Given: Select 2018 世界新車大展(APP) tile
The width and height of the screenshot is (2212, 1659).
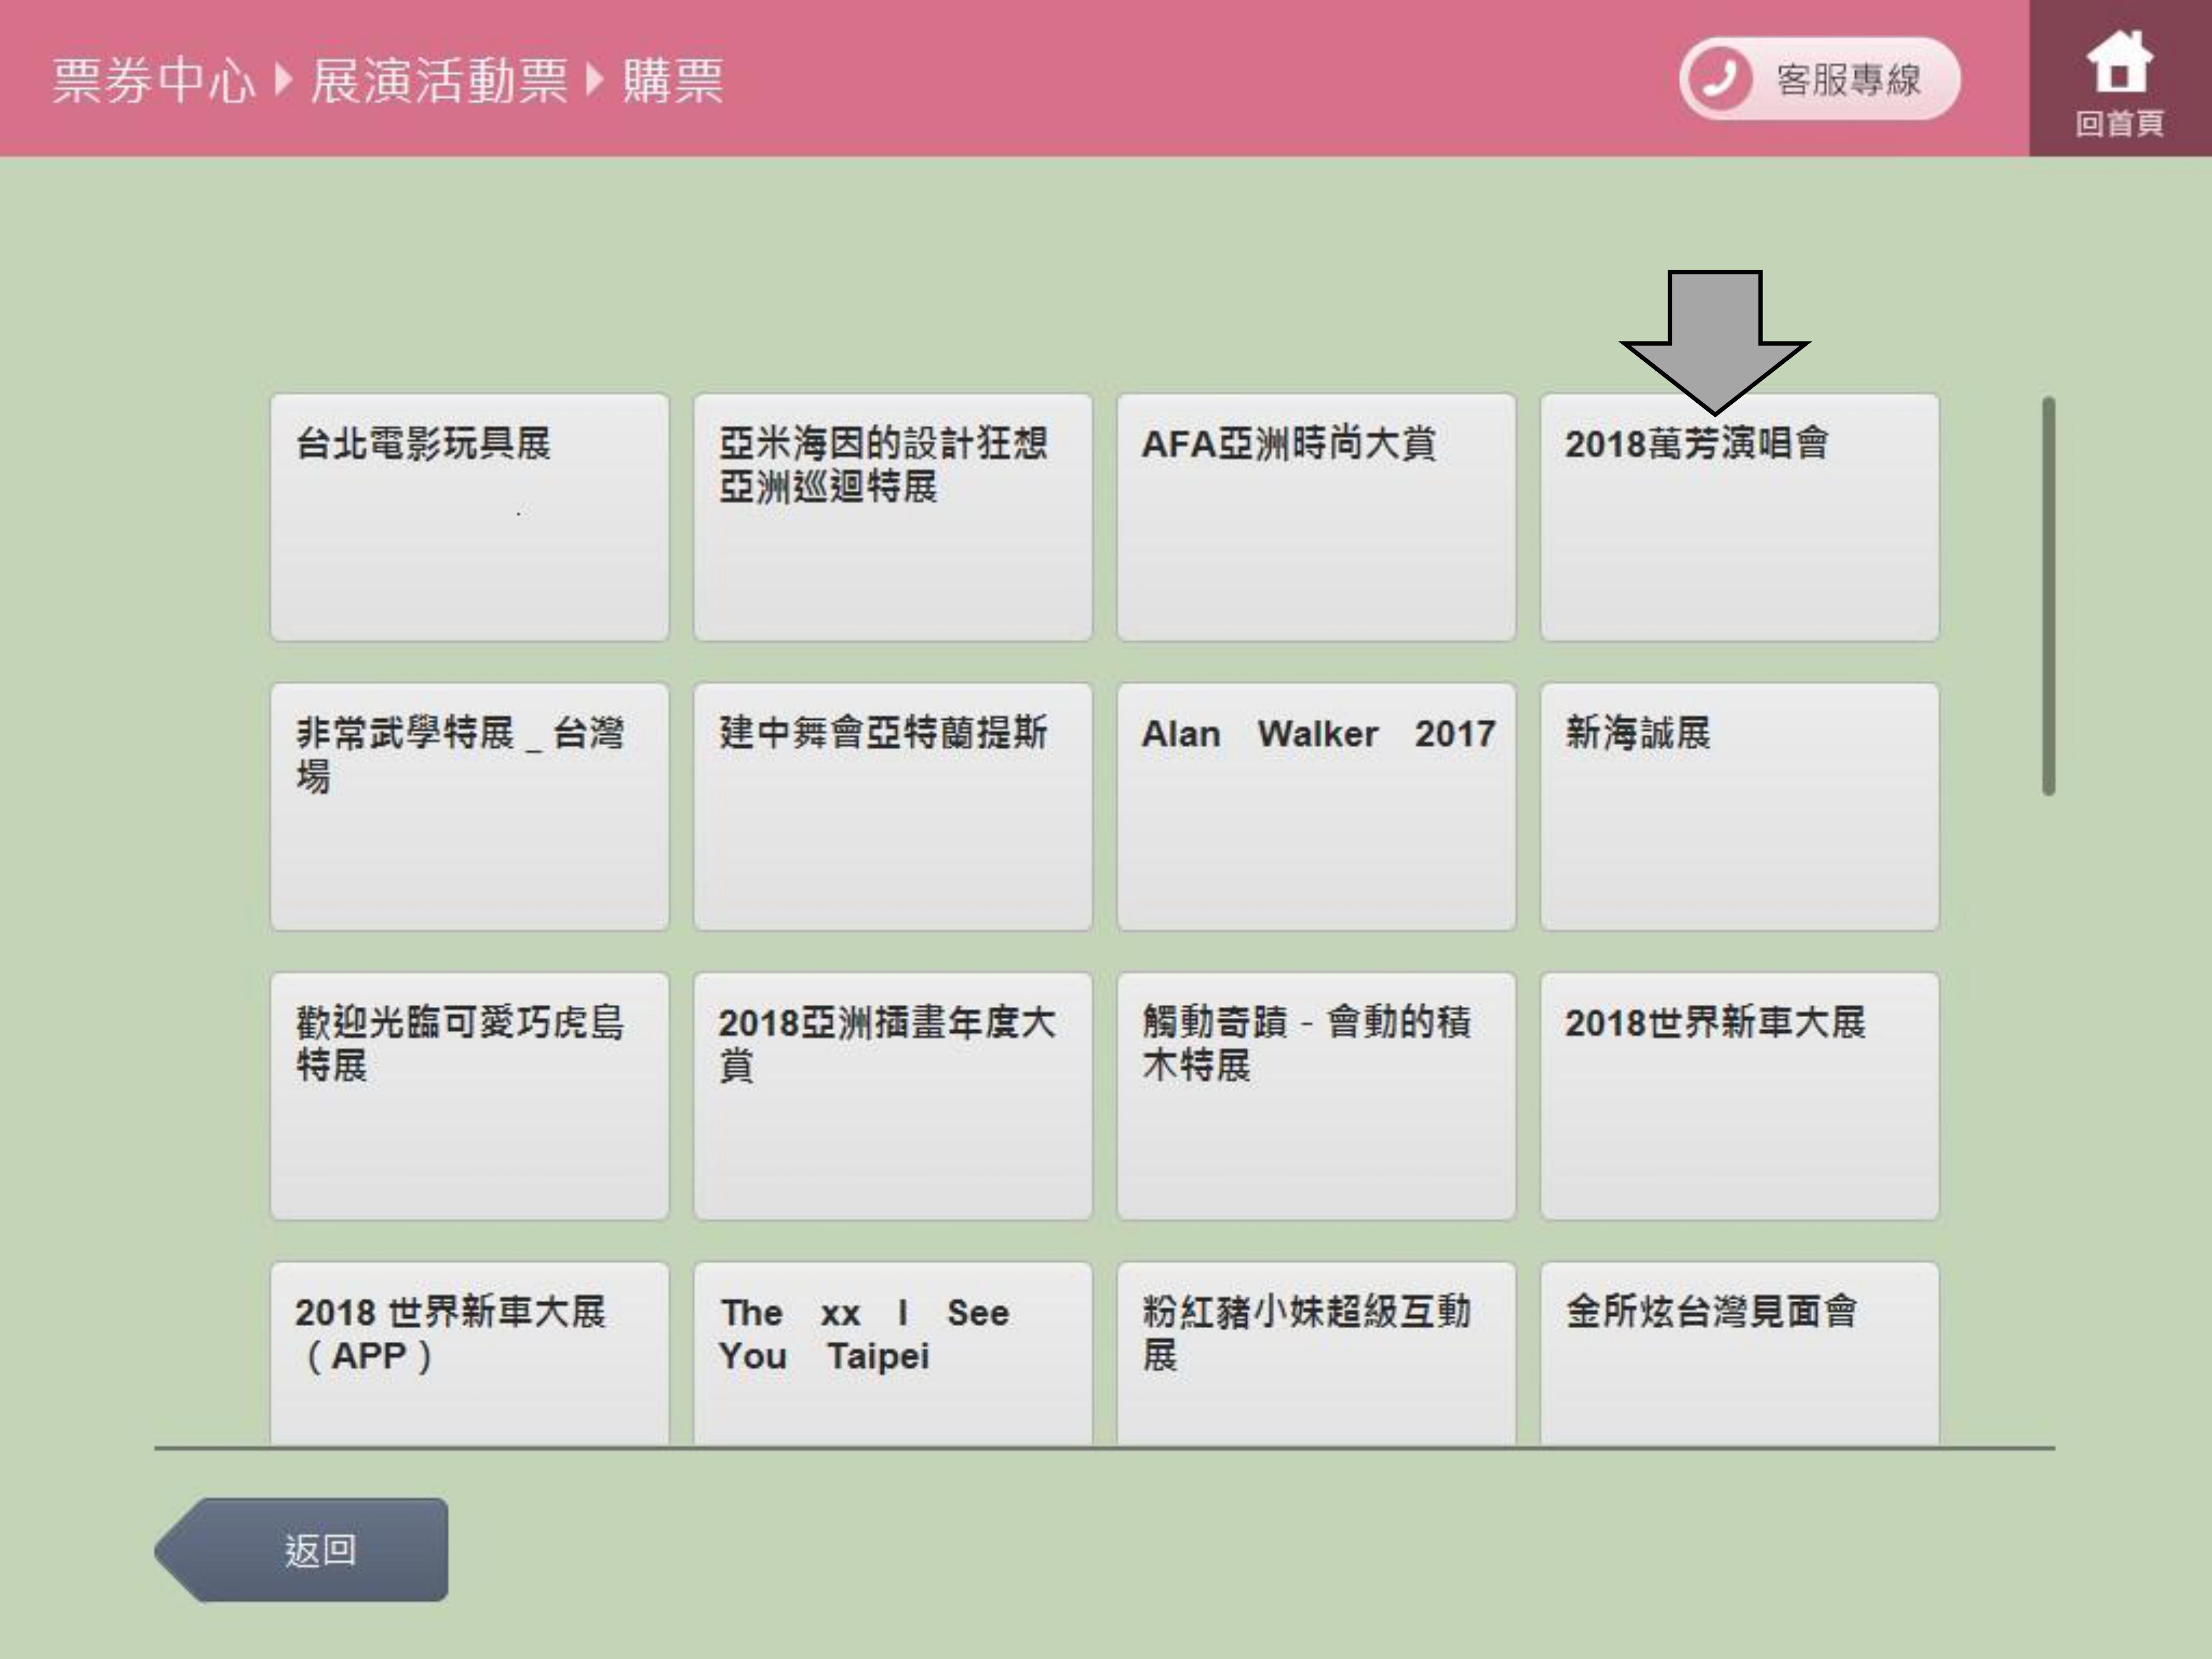Looking at the screenshot, I should point(469,1352).
